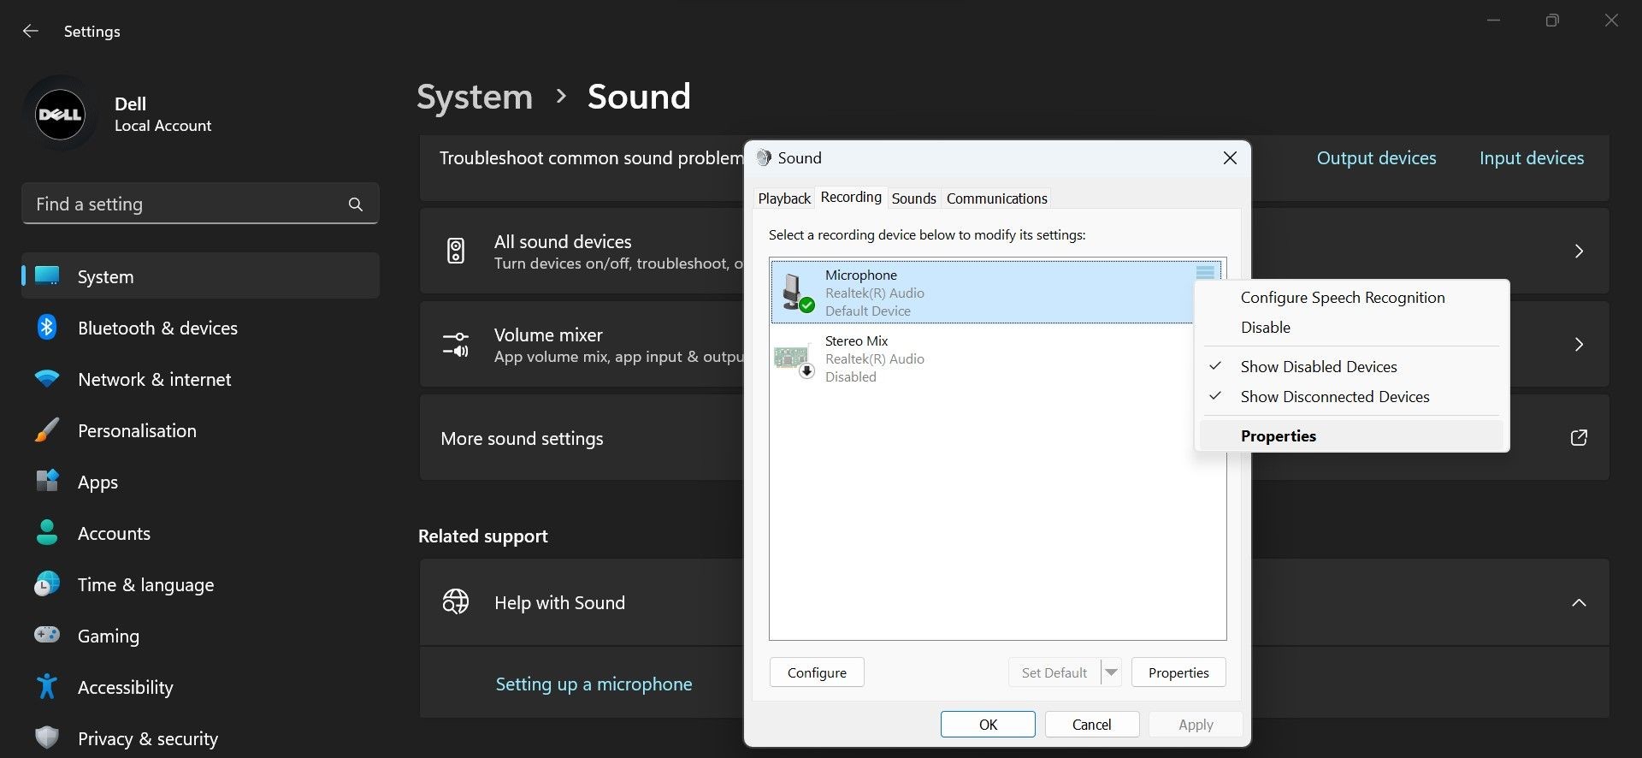
Task: Click the Network wifi icon in sidebar
Action: pos(47,378)
